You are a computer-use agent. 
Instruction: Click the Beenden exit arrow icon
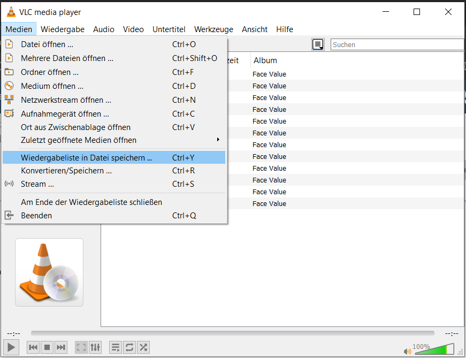[x=9, y=215]
